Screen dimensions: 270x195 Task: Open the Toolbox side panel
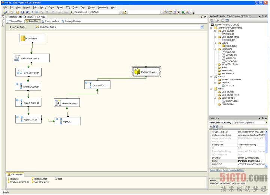coord(2,23)
